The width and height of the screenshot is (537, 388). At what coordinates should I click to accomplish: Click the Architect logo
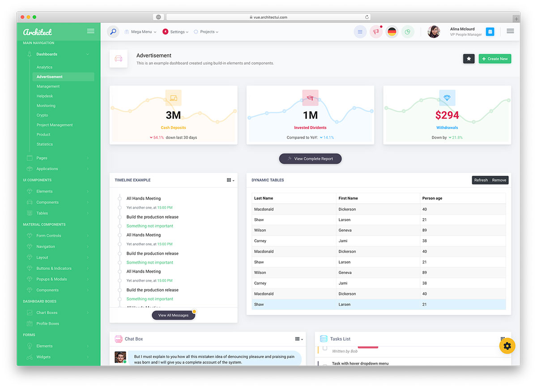38,32
